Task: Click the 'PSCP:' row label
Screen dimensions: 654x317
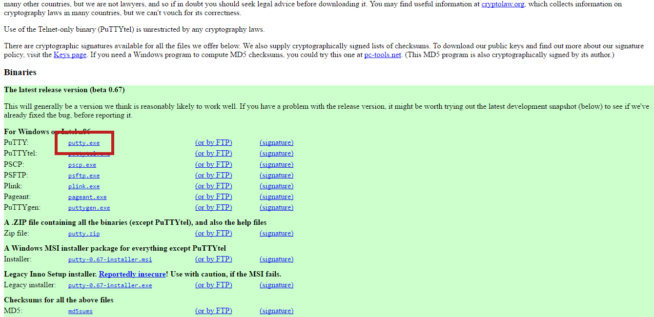Action: point(14,164)
